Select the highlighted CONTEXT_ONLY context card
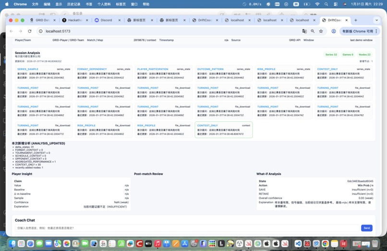Image resolution: width=387 pixels, height=251 pixels. [x=224, y=130]
